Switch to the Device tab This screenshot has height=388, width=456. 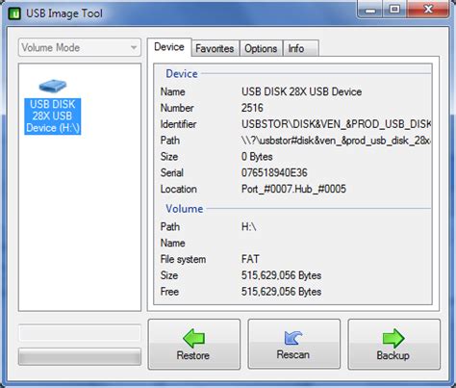169,47
